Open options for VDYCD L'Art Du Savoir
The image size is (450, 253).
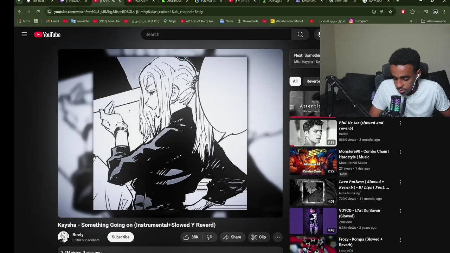(x=400, y=211)
